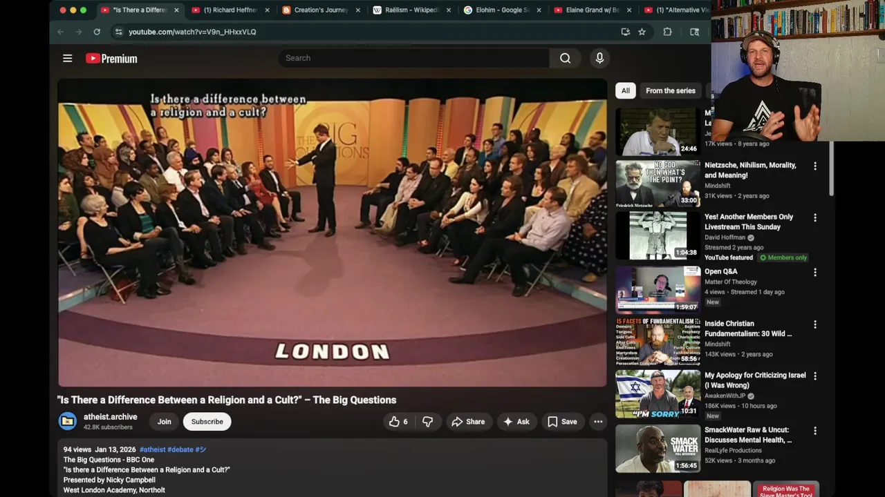Open the #debate hashtag link
Image resolution: width=885 pixels, height=497 pixels.
[x=180, y=449]
